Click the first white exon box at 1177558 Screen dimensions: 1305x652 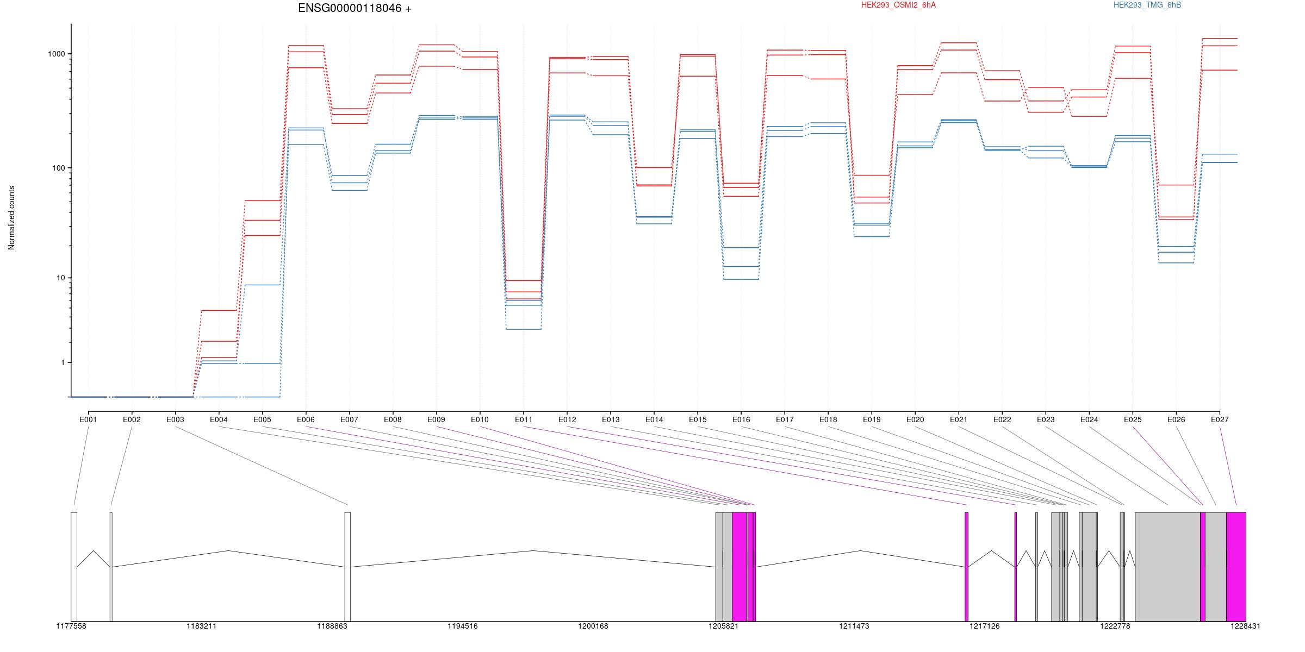click(x=74, y=567)
